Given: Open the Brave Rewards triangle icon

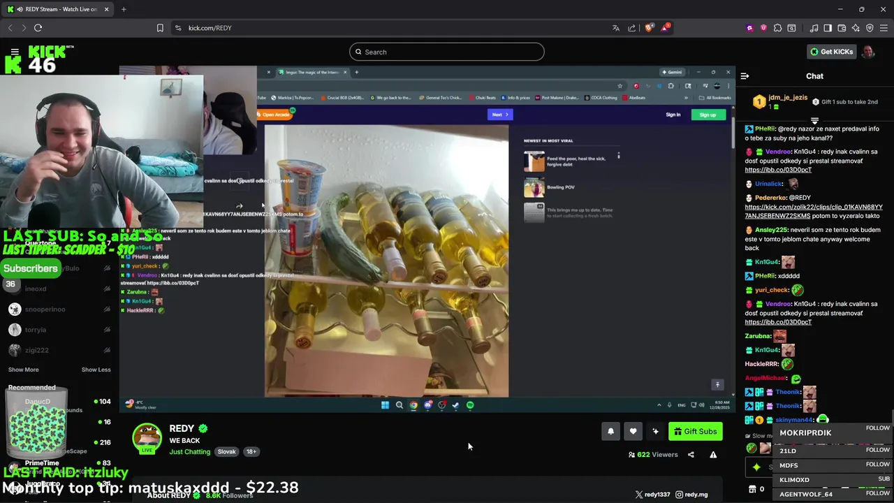Looking at the screenshot, I should pyautogui.click(x=665, y=28).
